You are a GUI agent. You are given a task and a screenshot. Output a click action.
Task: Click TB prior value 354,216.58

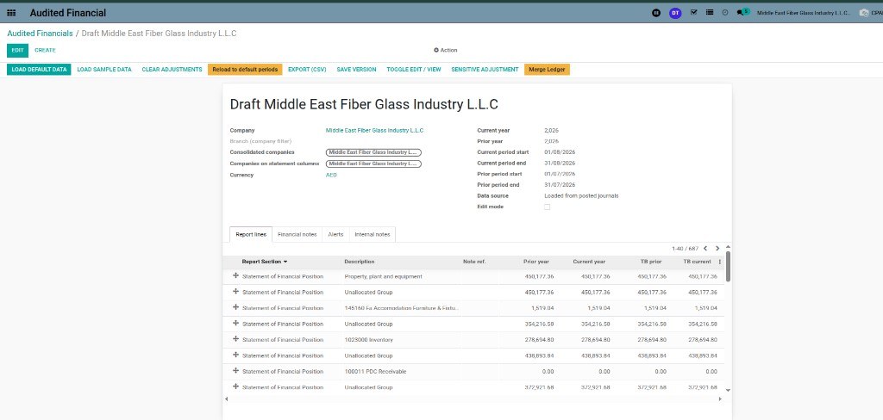click(652, 324)
